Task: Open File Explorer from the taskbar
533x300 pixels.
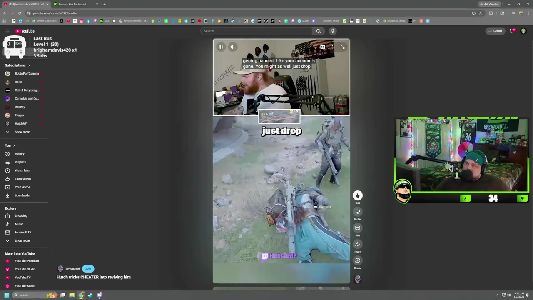Action: [x=72, y=295]
